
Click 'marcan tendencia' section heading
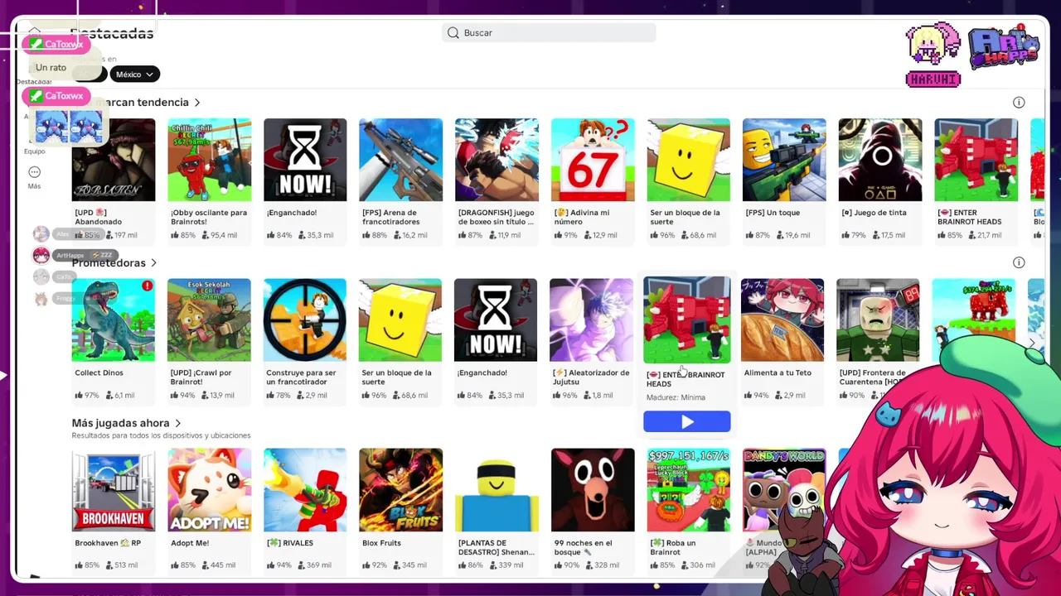click(x=142, y=103)
